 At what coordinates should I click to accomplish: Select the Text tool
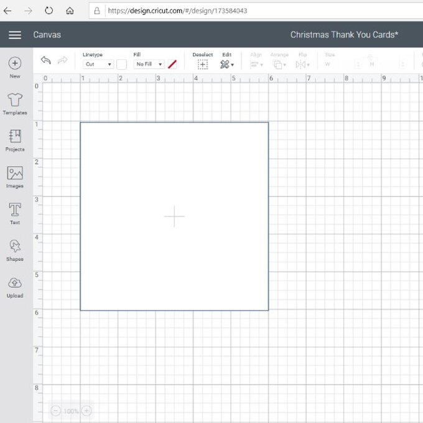click(x=15, y=210)
